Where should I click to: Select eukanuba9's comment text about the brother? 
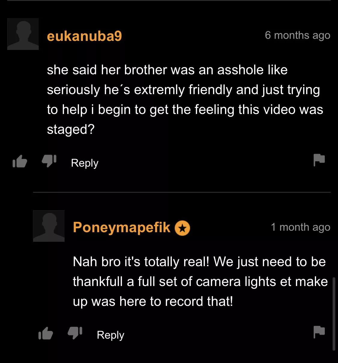point(185,100)
